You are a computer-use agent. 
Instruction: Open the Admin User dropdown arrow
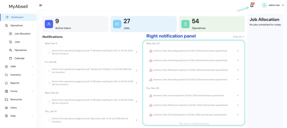(x=283, y=5)
